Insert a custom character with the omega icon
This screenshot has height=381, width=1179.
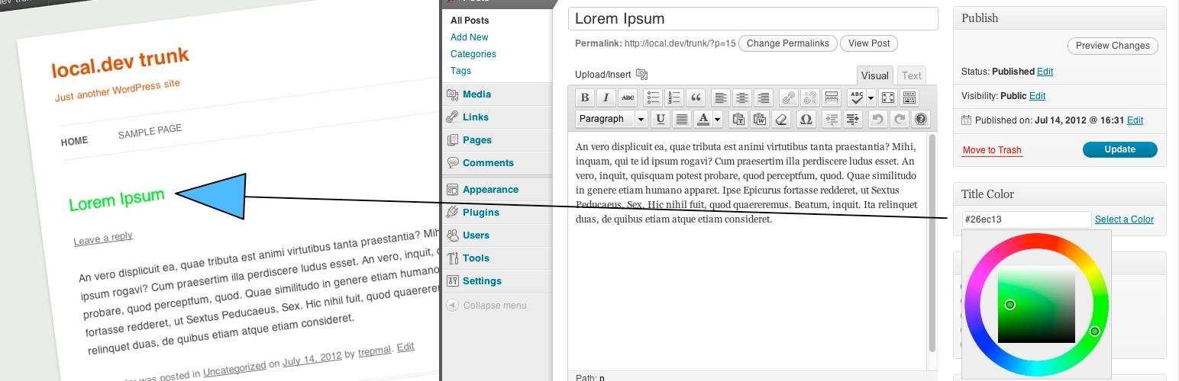pos(806,119)
